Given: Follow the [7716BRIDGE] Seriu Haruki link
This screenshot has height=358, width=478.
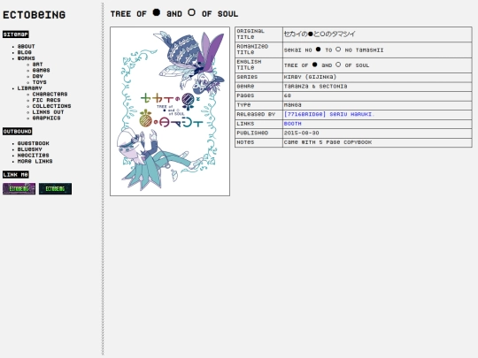Looking at the screenshot, I should [x=329, y=114].
